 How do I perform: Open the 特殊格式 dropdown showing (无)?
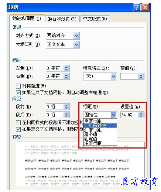point(100,76)
